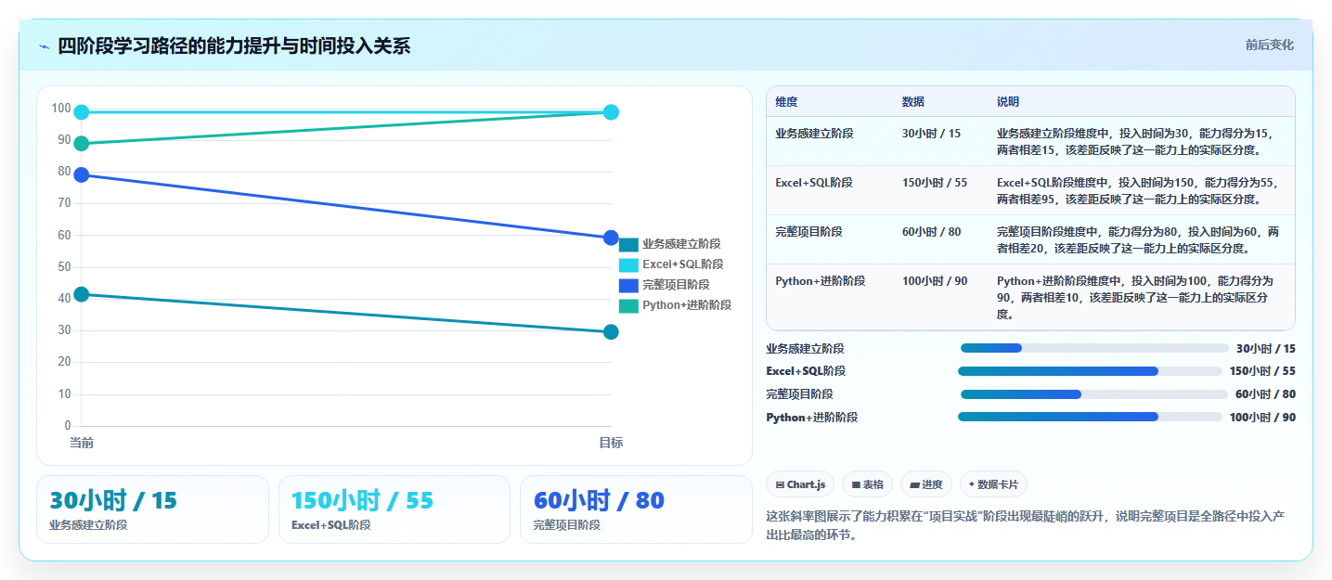This screenshot has width=1332, height=580.
Task: Click the 维度 table column header
Action: point(786,102)
